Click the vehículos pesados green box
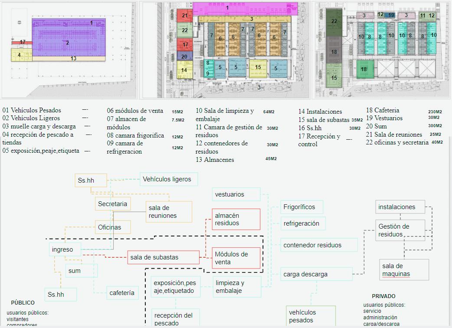 click(x=311, y=316)
